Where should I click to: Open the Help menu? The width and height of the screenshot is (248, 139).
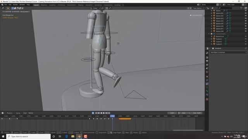point(28,5)
